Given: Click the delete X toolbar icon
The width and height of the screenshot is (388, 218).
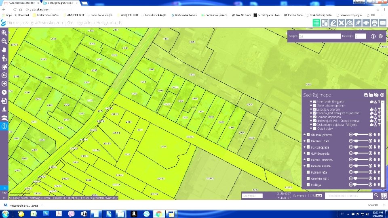Looking at the screenshot, I should pyautogui.click(x=341, y=23).
